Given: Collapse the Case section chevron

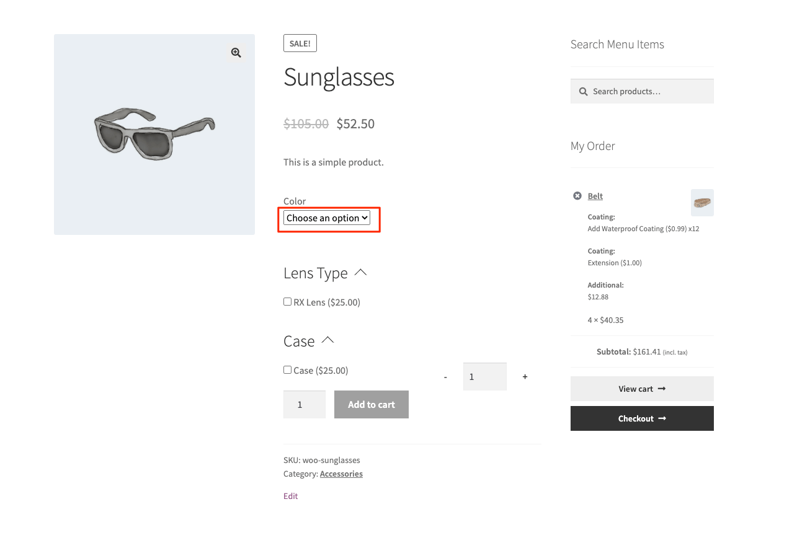Looking at the screenshot, I should (328, 340).
